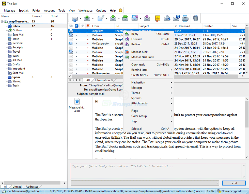Click the parked P column header icon
This screenshot has width=249, height=194.
[77, 26]
